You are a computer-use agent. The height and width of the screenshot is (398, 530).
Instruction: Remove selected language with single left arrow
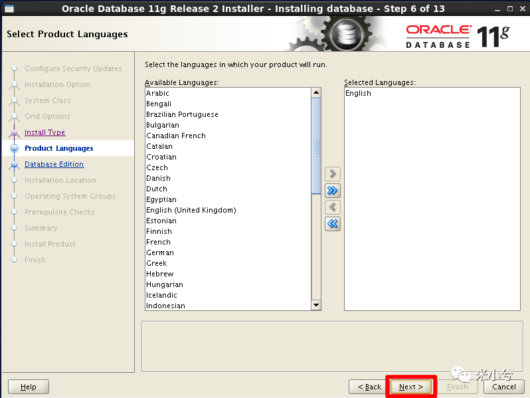pyautogui.click(x=333, y=207)
